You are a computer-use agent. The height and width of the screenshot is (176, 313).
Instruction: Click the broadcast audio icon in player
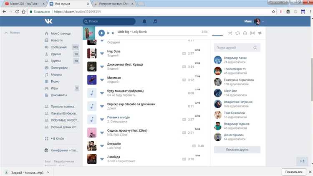click(252, 33)
